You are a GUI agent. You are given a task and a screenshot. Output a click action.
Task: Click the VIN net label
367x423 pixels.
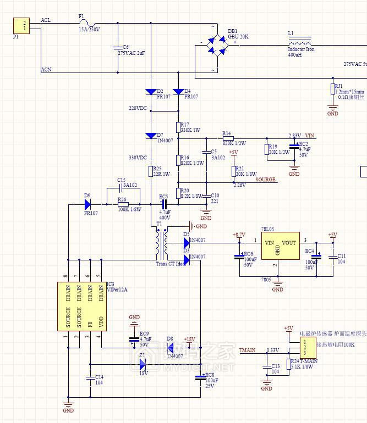(310, 135)
